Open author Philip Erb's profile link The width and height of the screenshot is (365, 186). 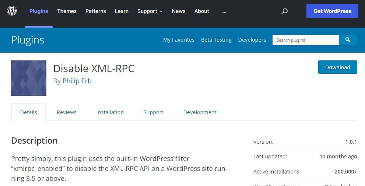click(x=77, y=81)
